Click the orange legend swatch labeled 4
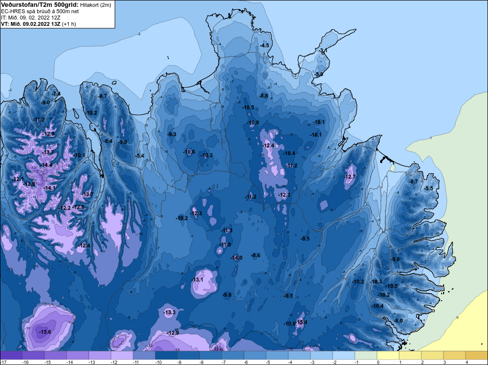488x365 pixels. (x=476, y=355)
